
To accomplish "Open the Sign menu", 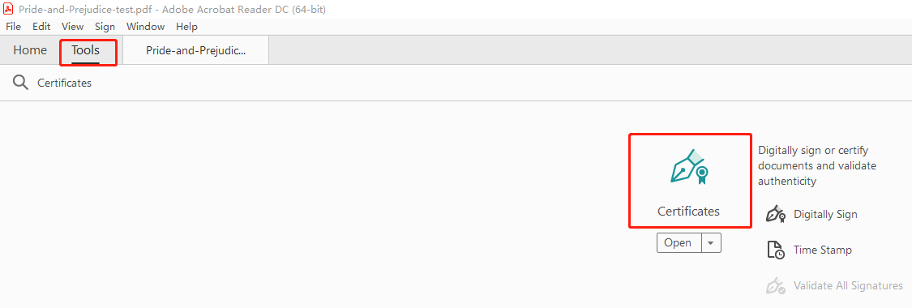I will (105, 27).
